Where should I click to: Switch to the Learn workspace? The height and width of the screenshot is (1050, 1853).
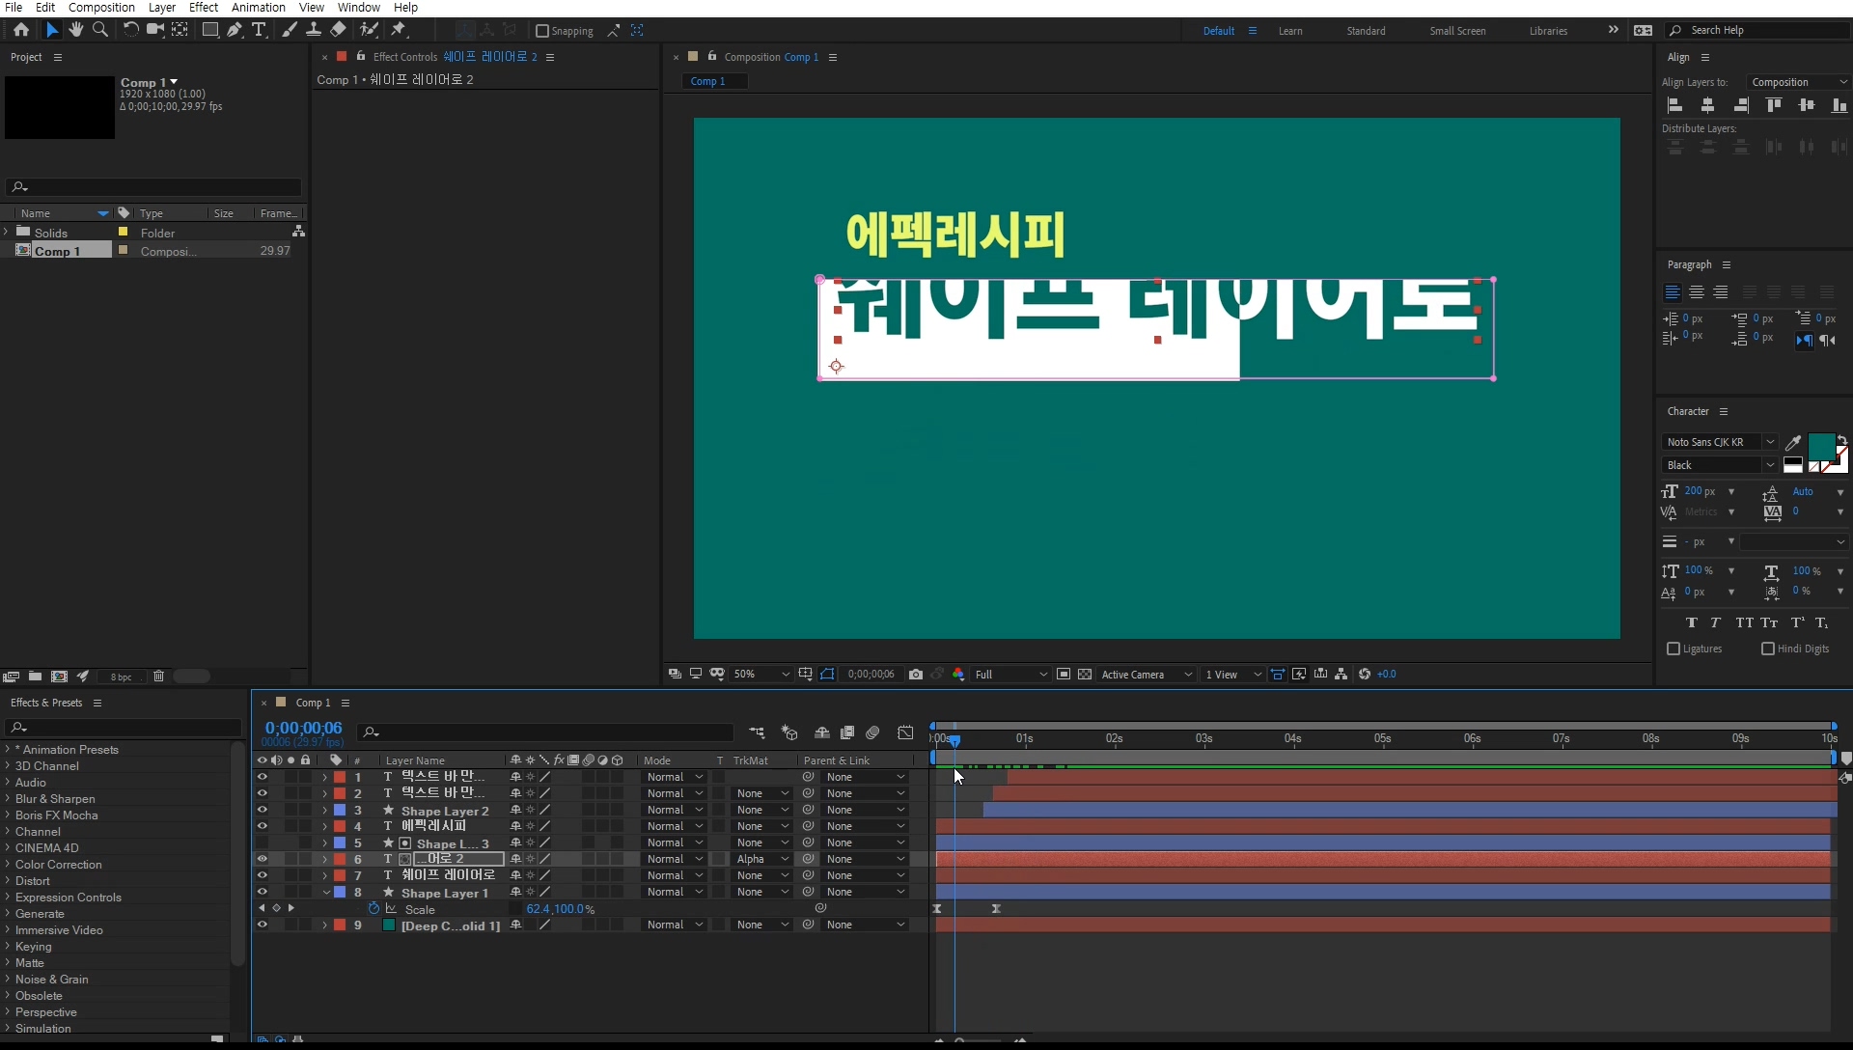pos(1290,31)
